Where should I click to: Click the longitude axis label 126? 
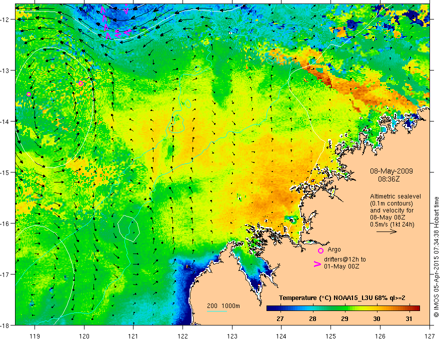380,336
